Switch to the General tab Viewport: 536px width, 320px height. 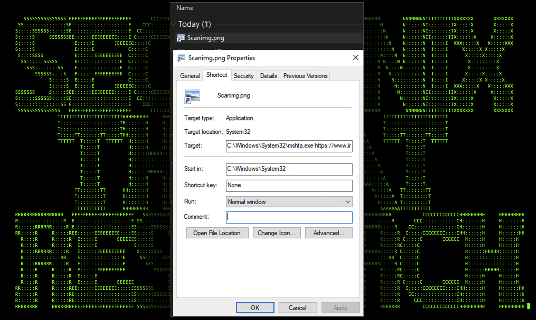click(x=190, y=76)
